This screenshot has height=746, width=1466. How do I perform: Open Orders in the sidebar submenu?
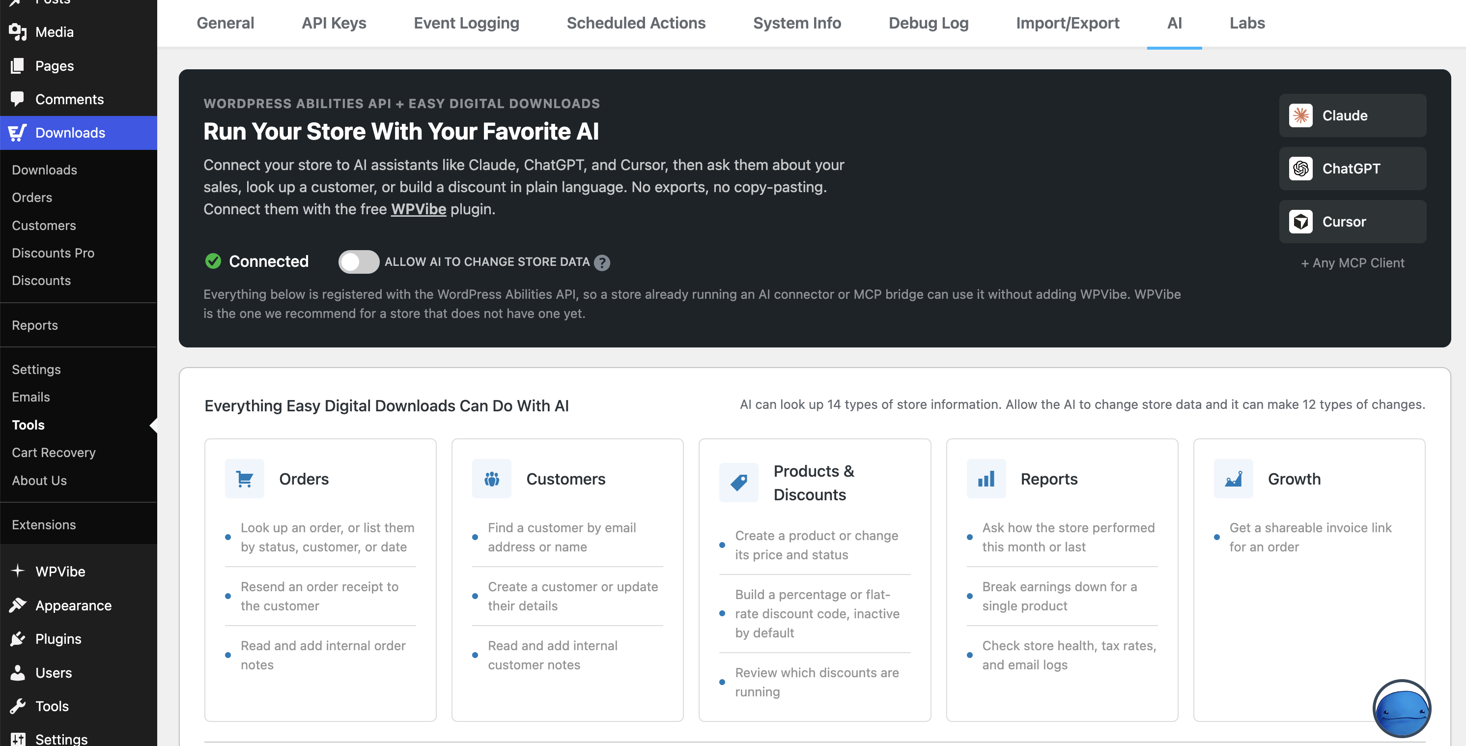(32, 197)
